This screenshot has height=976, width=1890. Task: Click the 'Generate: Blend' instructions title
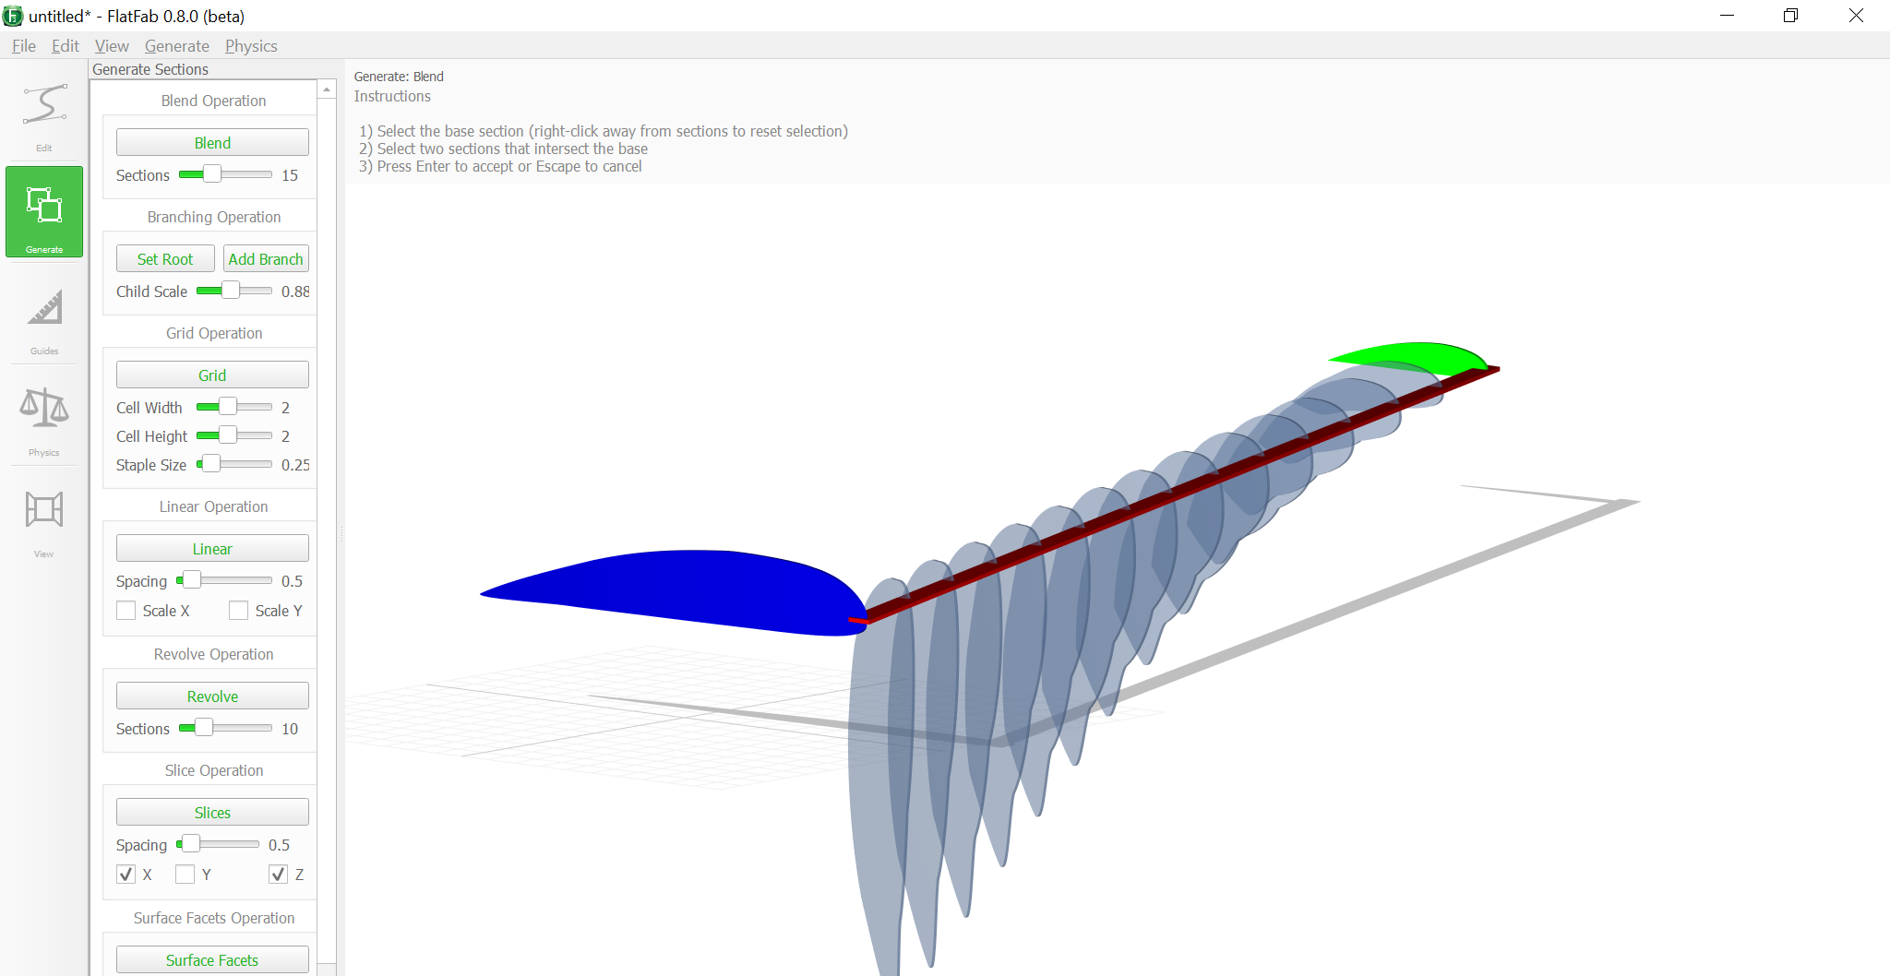coord(399,77)
